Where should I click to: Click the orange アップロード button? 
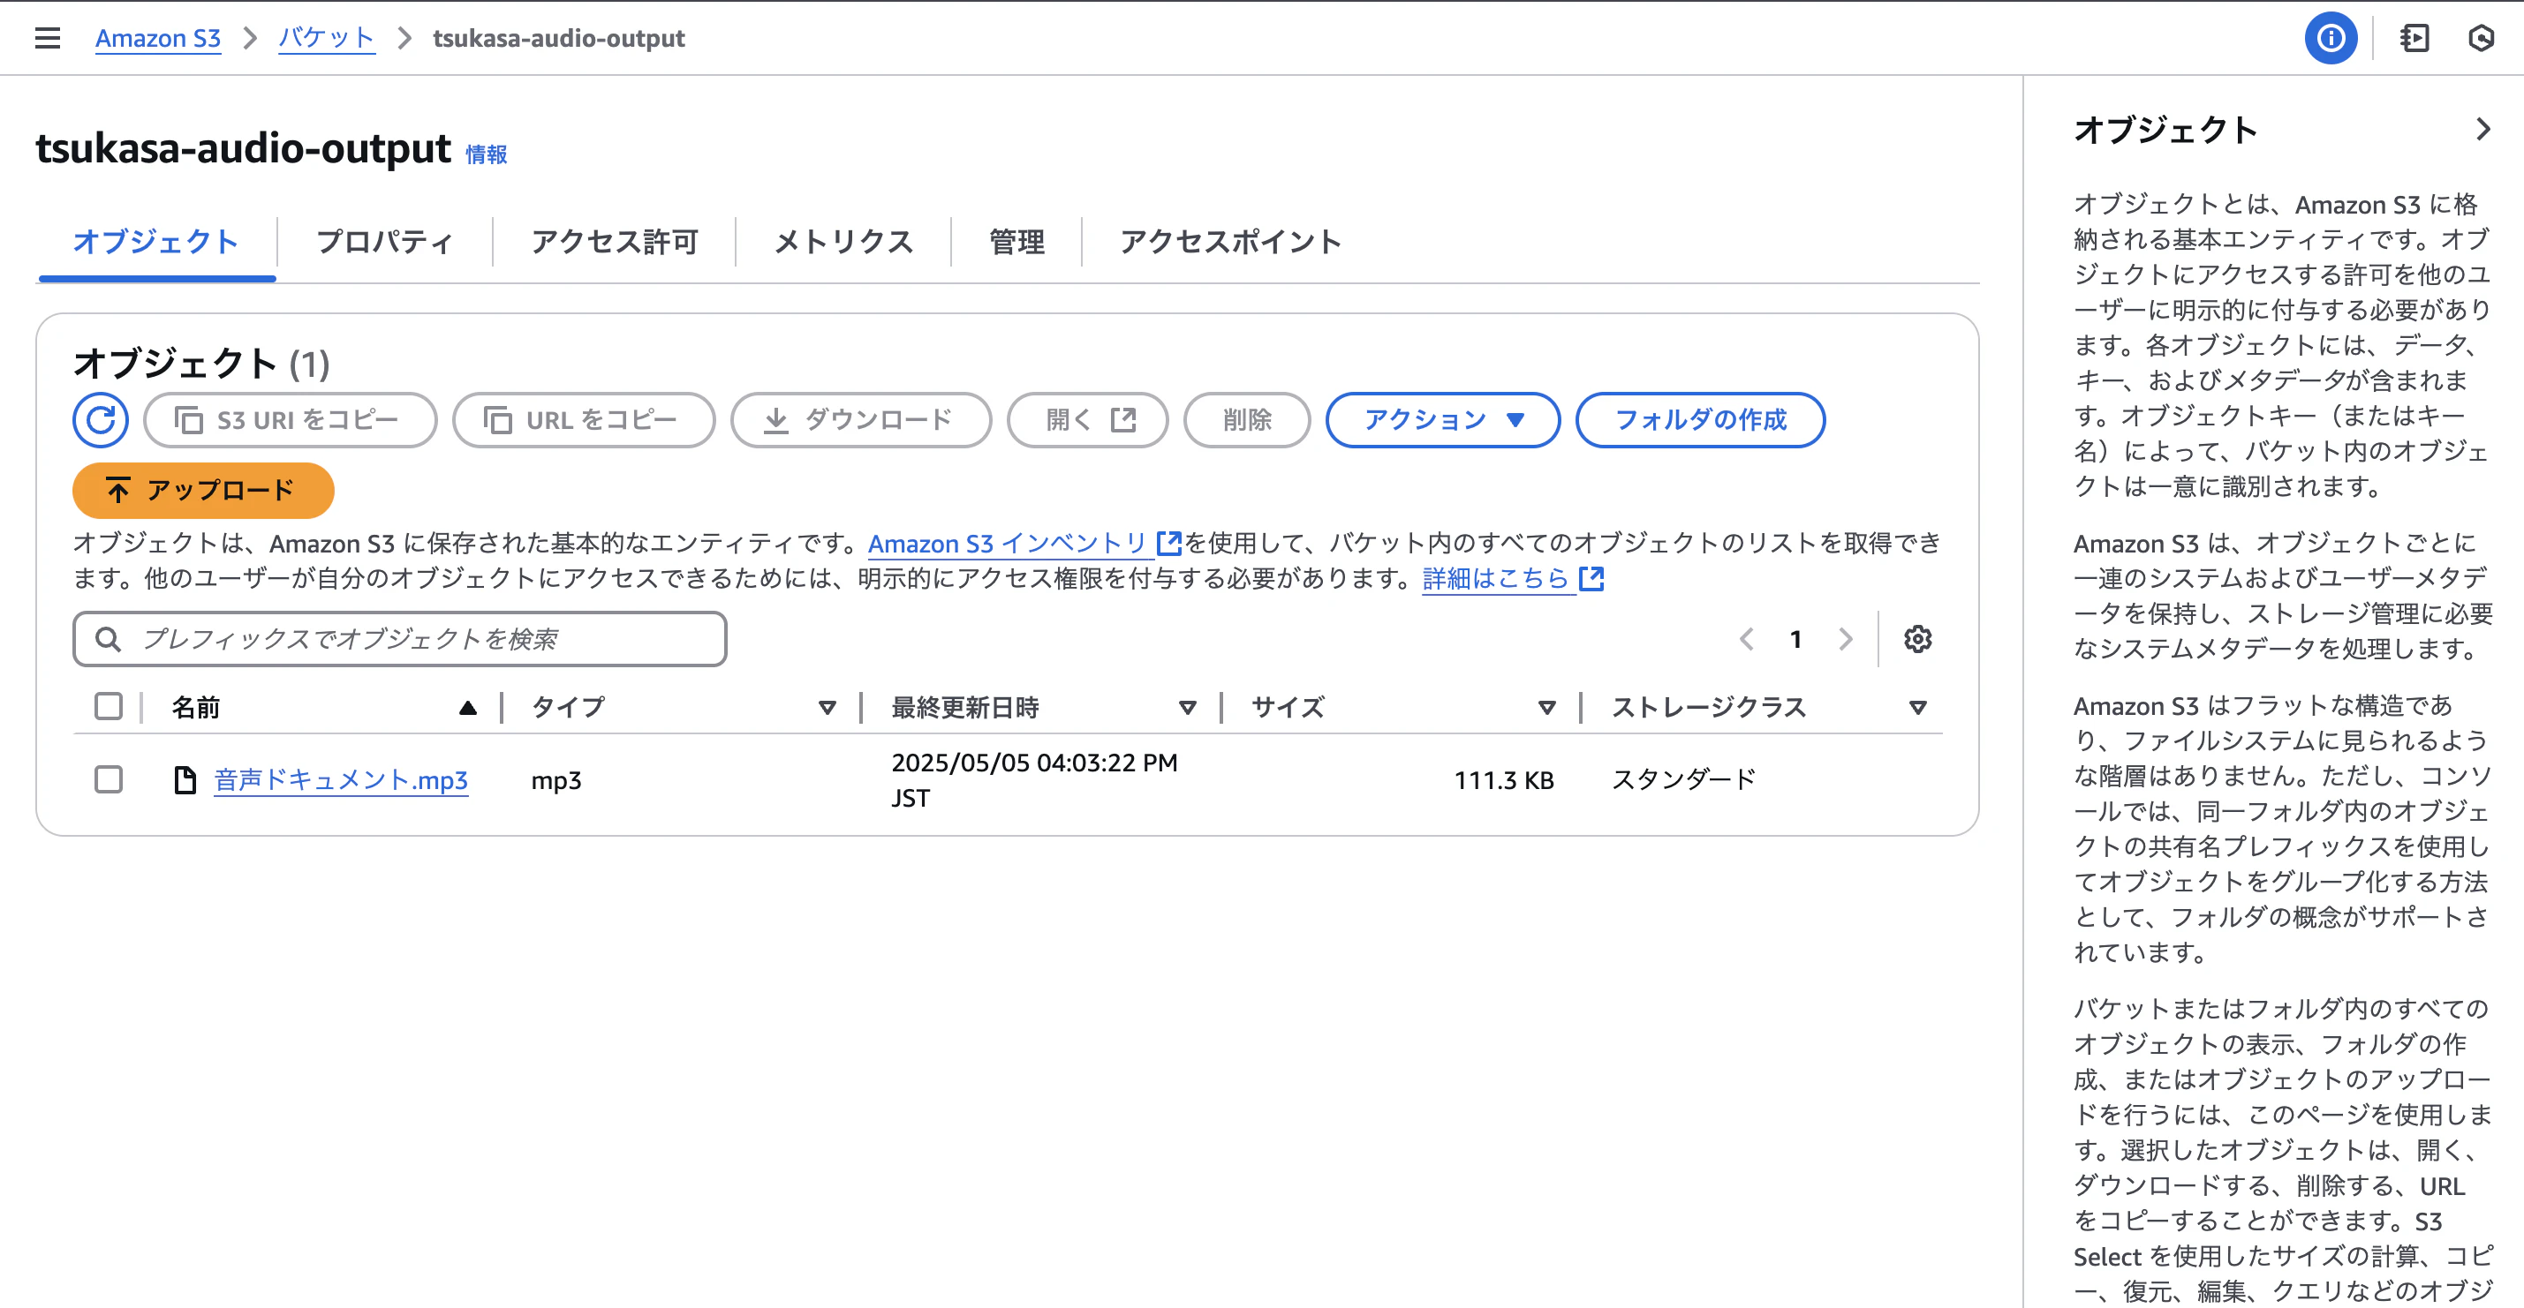[203, 491]
